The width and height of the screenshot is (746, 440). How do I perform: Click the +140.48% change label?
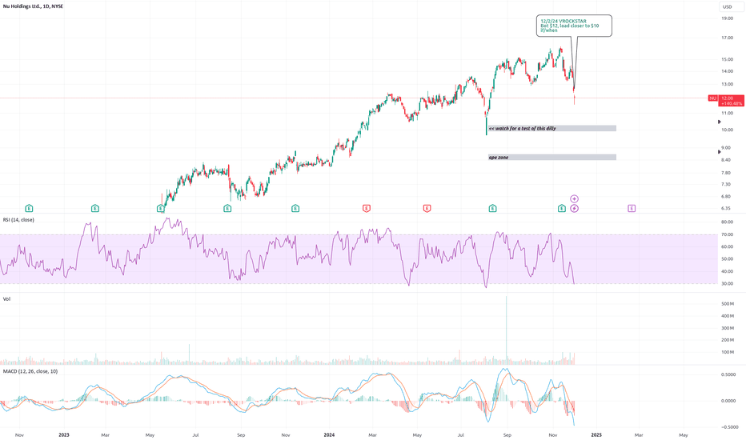pyautogui.click(x=732, y=103)
